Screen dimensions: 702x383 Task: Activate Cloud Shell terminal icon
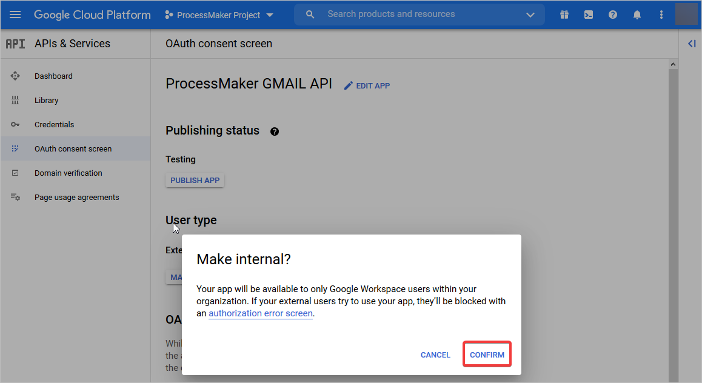pyautogui.click(x=589, y=15)
